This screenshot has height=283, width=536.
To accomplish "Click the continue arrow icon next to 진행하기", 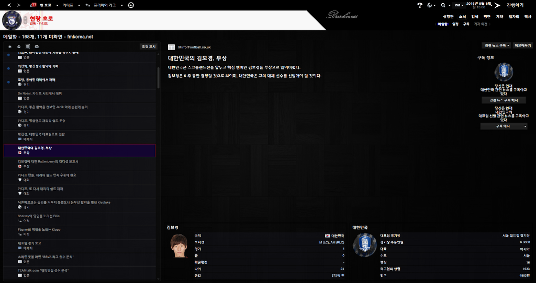I will 497,5.
